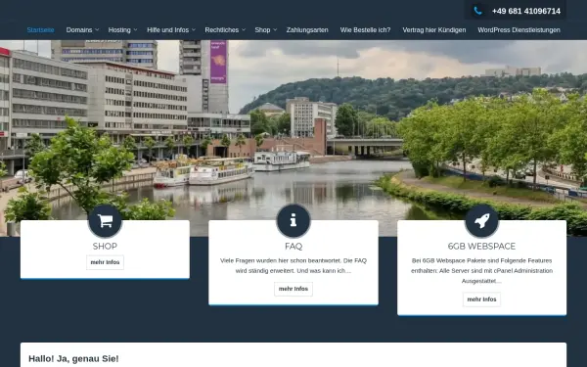Click the FAQ info circle icon

pyautogui.click(x=293, y=221)
